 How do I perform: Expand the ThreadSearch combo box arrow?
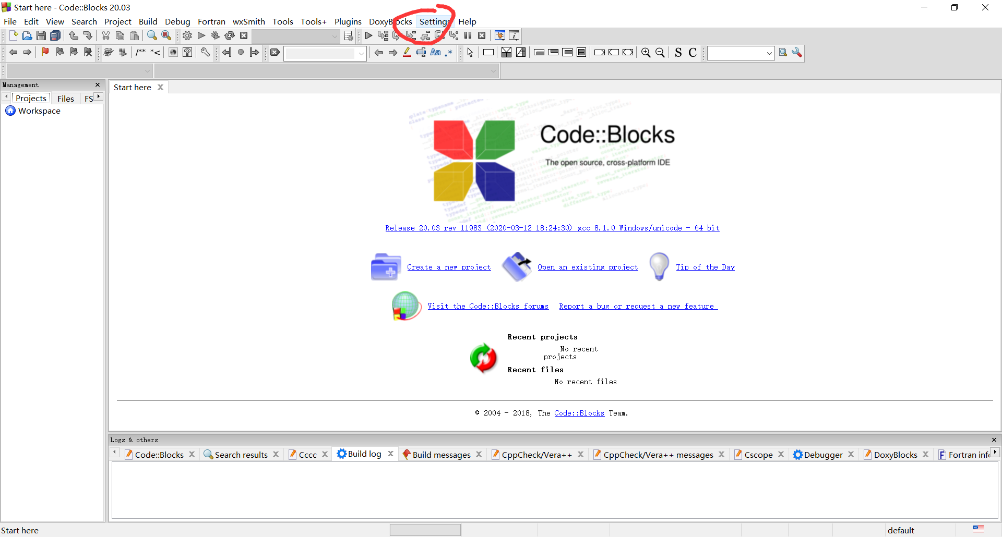[x=769, y=53]
